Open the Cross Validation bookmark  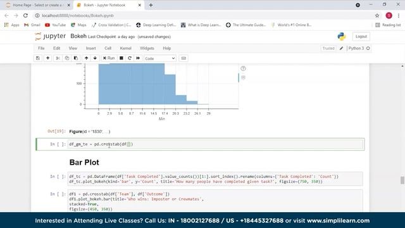coord(111,25)
